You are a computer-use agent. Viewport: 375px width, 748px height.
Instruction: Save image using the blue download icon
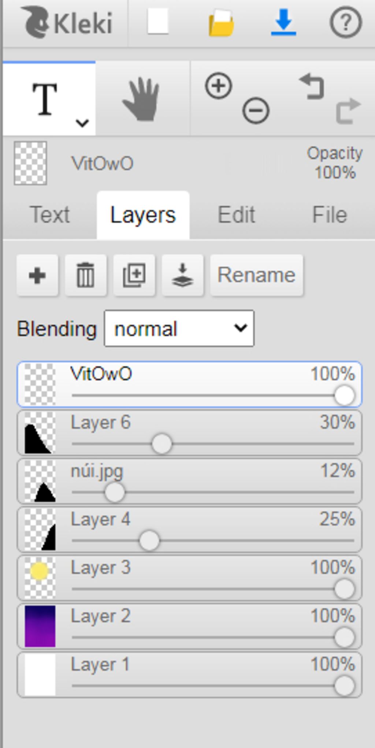click(x=283, y=23)
